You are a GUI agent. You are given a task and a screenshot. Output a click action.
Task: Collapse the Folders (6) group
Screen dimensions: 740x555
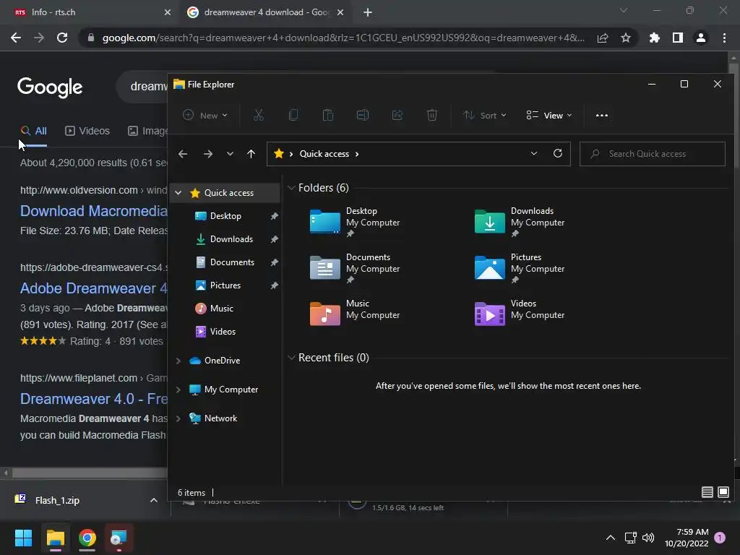[291, 188]
